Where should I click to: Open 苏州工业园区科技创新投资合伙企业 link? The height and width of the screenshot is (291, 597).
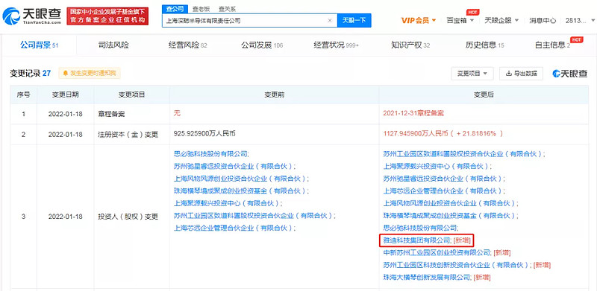tap(457, 265)
